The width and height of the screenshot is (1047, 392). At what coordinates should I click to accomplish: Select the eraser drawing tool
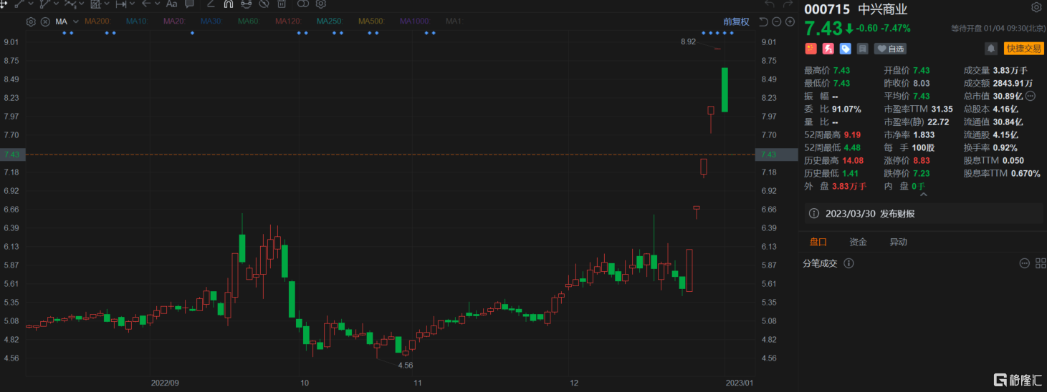(211, 4)
